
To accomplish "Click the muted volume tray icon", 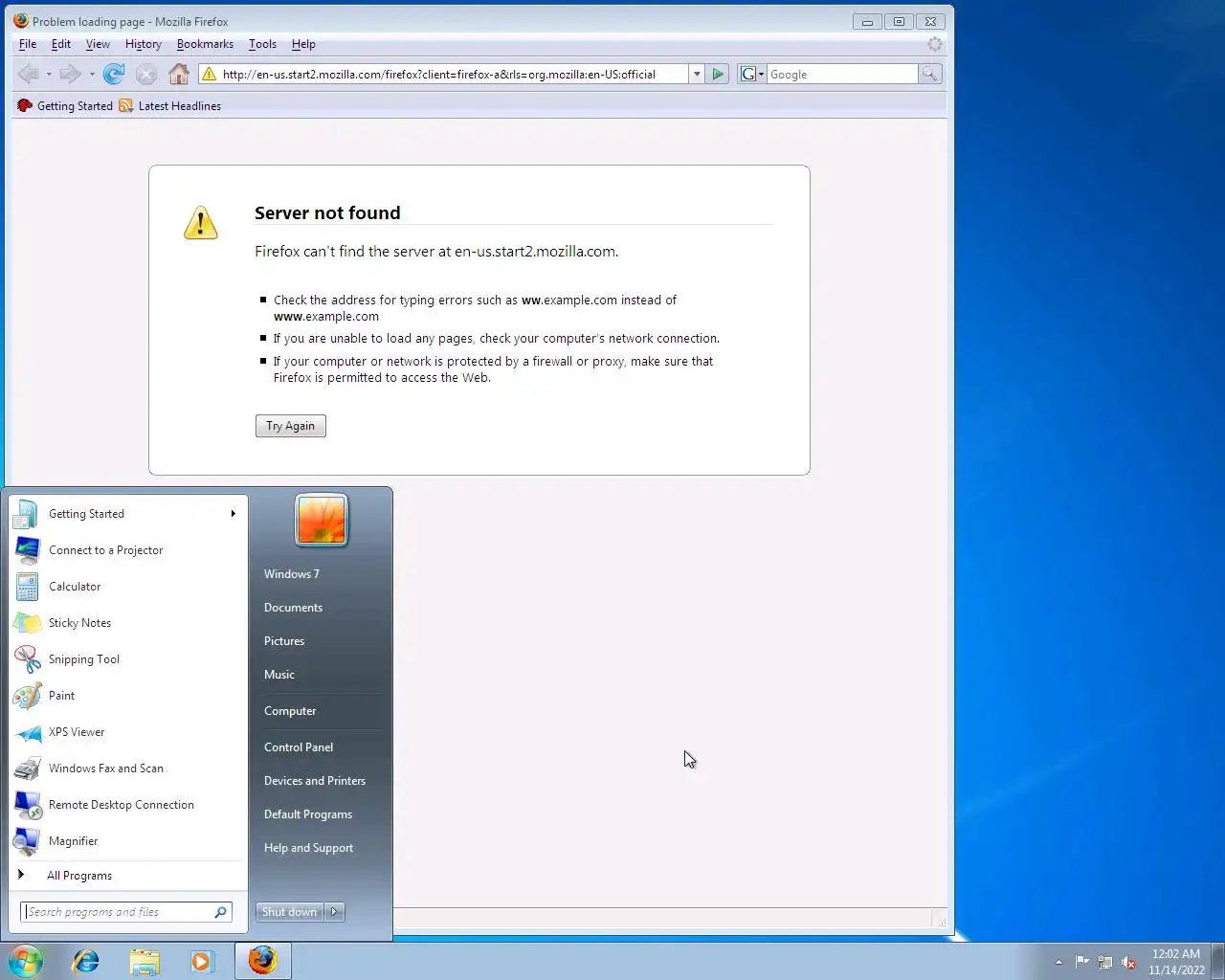I will pos(1129,962).
